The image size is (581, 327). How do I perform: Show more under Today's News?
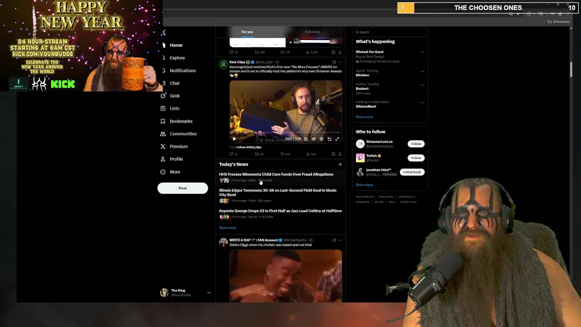click(227, 228)
